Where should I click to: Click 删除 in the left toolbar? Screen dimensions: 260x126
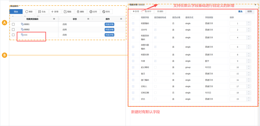81,12
